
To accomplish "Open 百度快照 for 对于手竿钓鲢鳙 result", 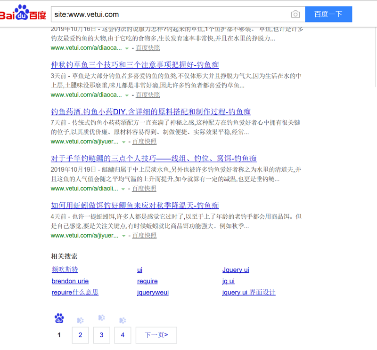I will (144, 189).
